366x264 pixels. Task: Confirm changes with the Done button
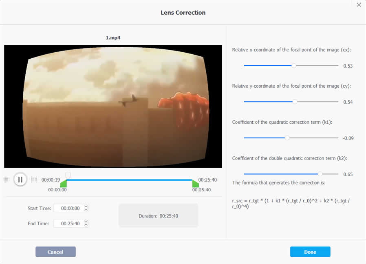pos(310,252)
